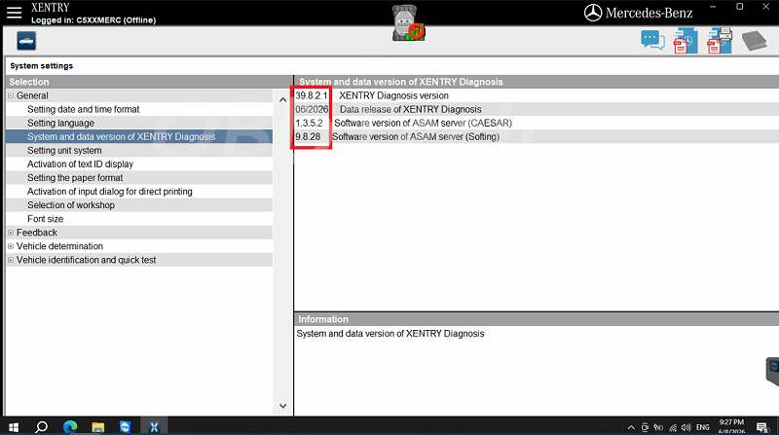Click the General tree label
Screen dimensions: 779x435
(32, 95)
